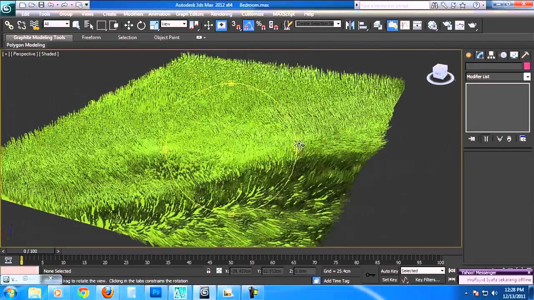Open the Render Setup dialog
The image size is (534, 300).
(x=447, y=25)
